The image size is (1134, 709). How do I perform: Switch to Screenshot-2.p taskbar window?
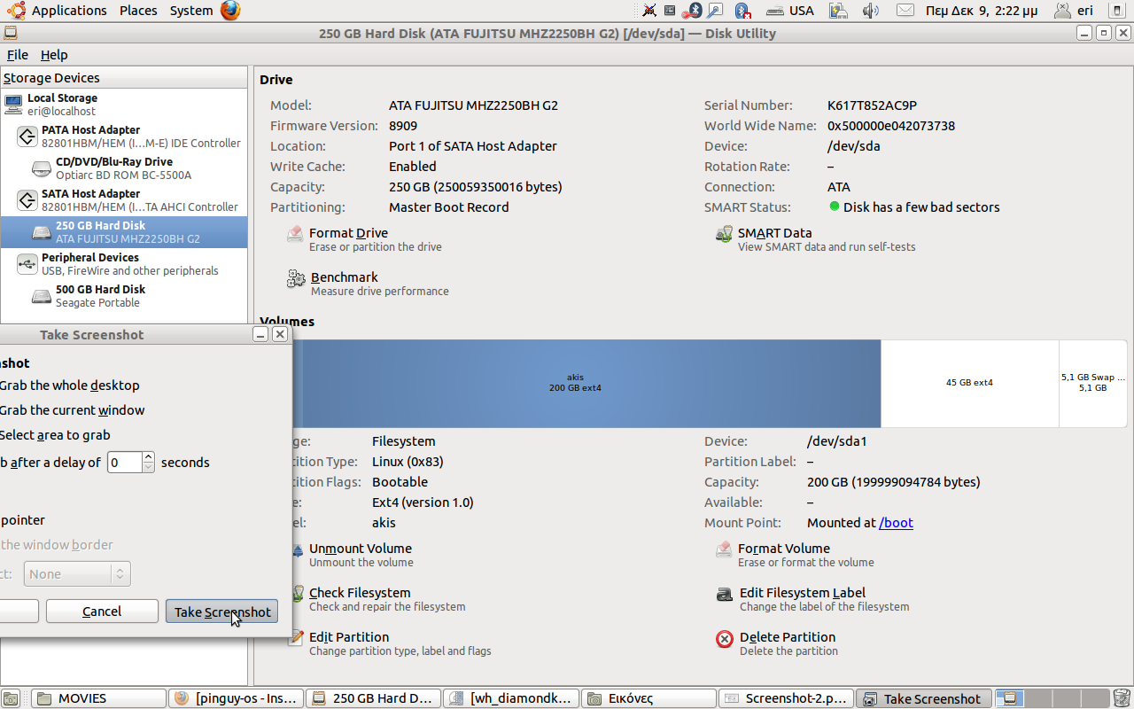coord(787,698)
